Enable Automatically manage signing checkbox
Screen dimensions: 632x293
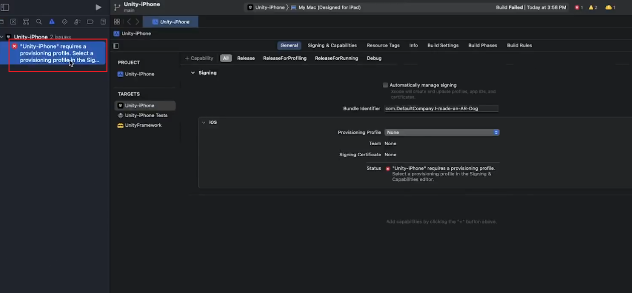386,85
